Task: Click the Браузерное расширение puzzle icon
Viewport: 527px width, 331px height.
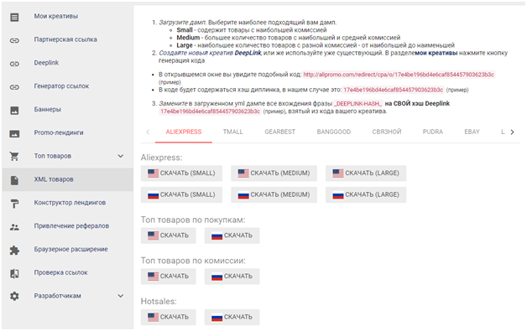Action: pyautogui.click(x=14, y=250)
